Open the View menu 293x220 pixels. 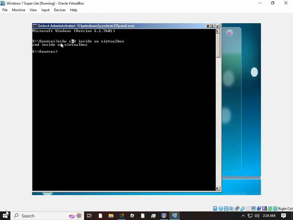33,10
